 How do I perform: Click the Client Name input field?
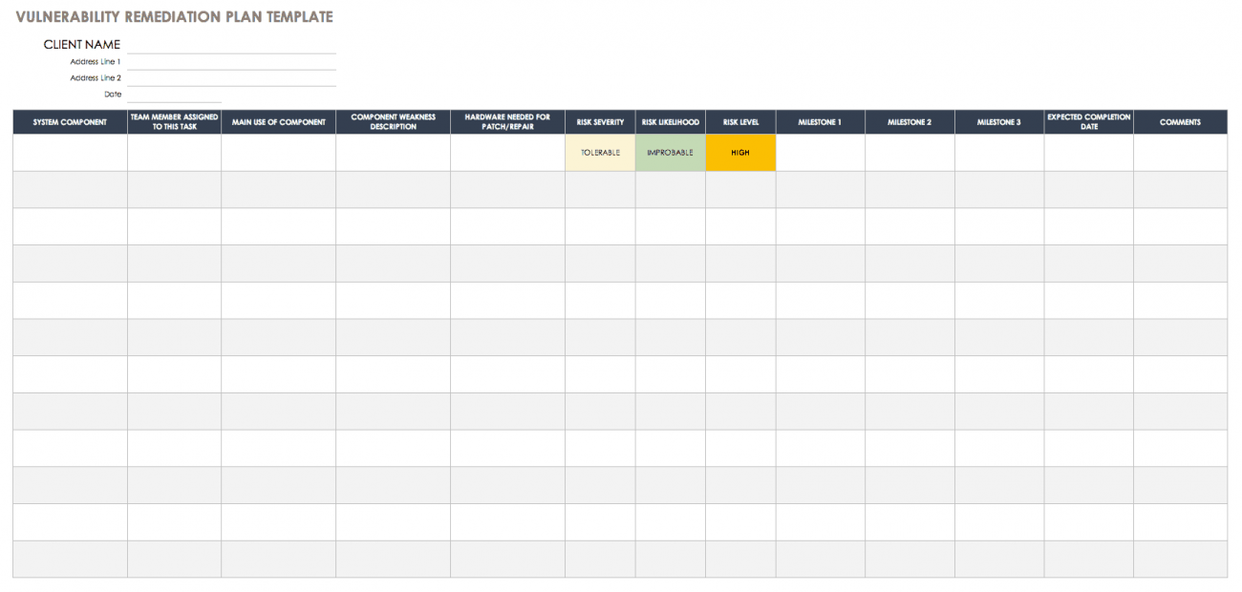(231, 45)
